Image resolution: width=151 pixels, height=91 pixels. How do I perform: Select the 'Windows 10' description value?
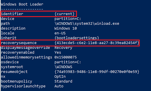coord(66,28)
